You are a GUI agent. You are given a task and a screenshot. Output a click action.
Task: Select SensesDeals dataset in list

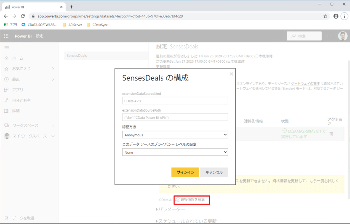click(x=106, y=56)
